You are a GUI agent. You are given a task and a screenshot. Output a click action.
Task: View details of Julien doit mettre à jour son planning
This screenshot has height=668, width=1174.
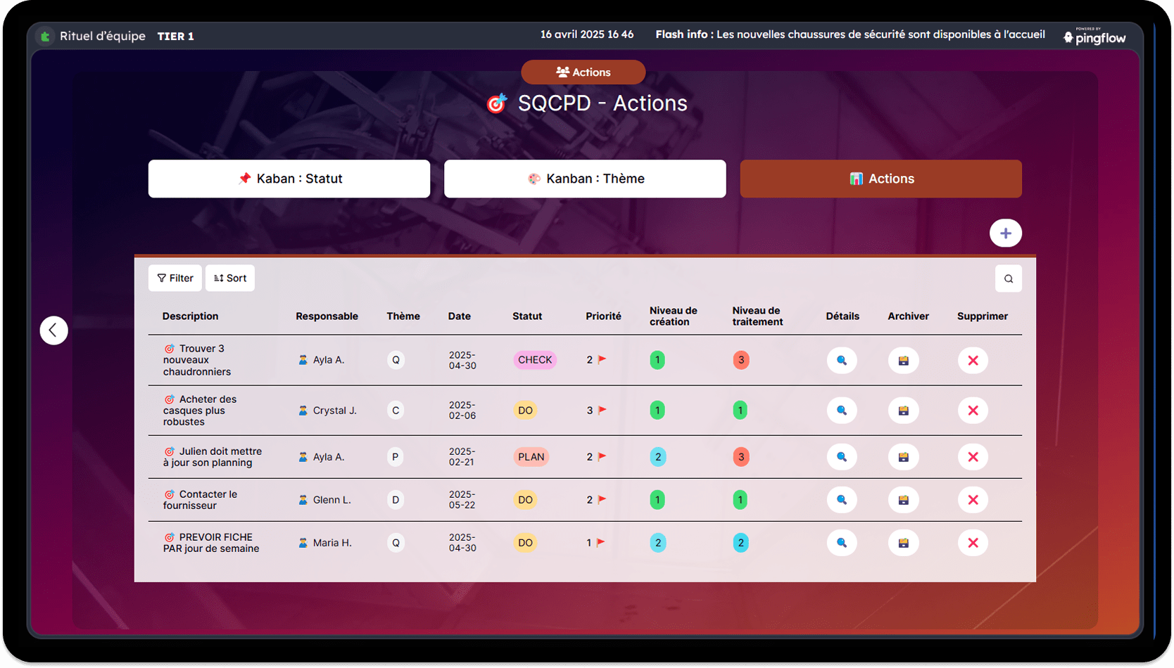pos(841,457)
